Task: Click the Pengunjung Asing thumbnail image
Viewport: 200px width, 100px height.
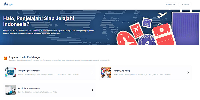Action: coord(106,72)
